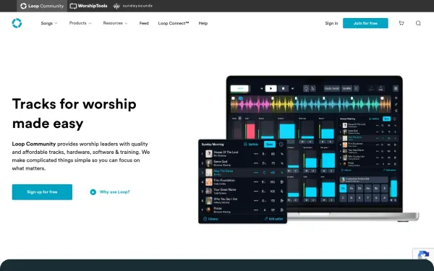Click the play icon beside Why use Loop?

click(93, 192)
